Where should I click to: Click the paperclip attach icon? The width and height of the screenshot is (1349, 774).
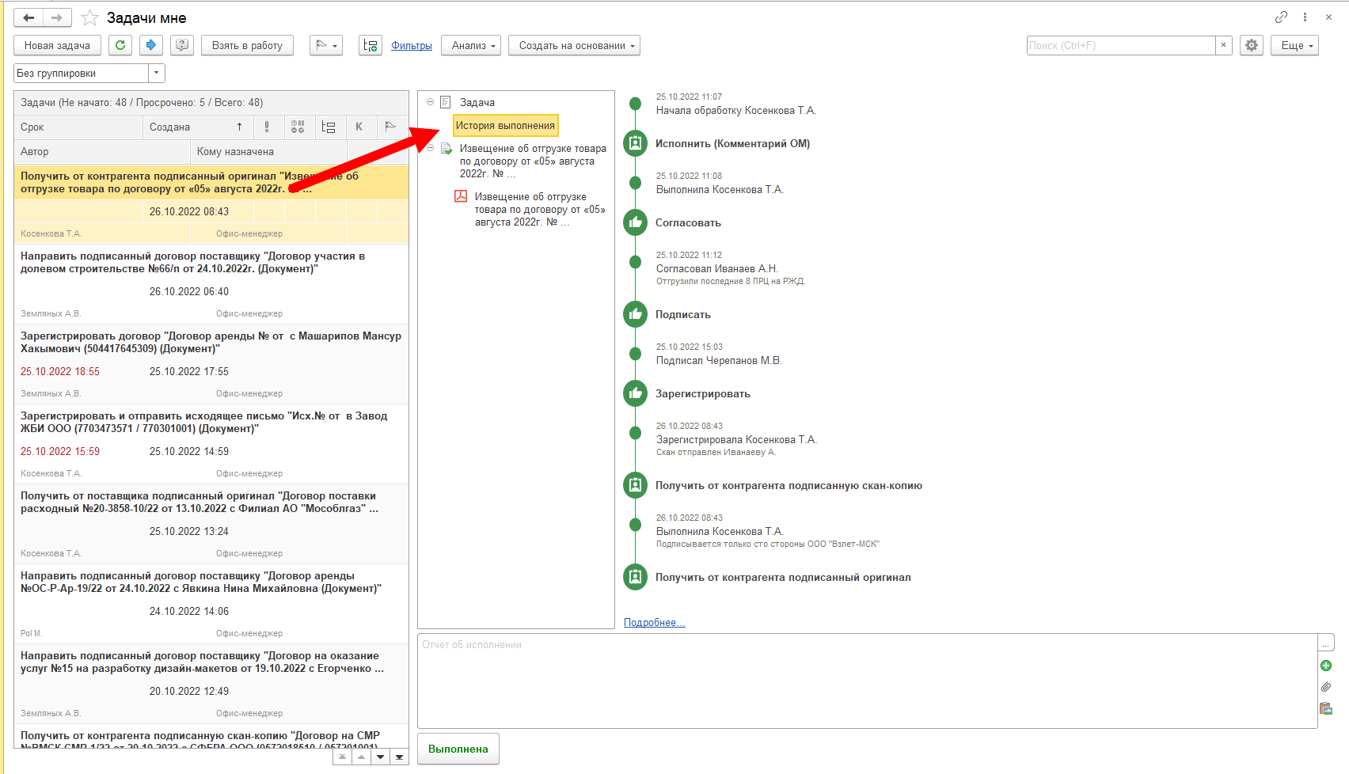1326,687
